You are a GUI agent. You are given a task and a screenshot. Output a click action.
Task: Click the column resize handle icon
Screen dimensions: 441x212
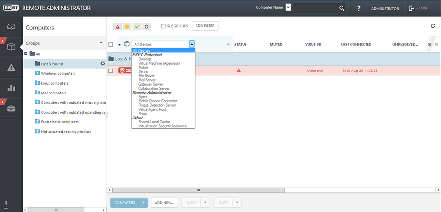(229, 44)
